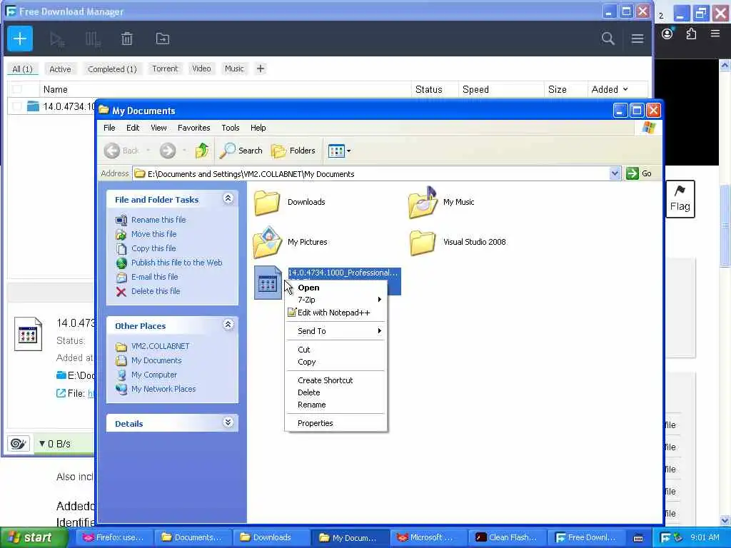
Task: Click Delete this file task
Action: (155, 291)
